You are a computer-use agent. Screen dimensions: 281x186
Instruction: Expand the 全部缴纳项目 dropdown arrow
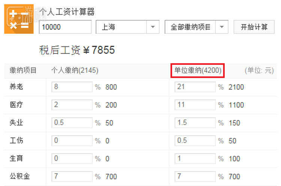point(222,27)
